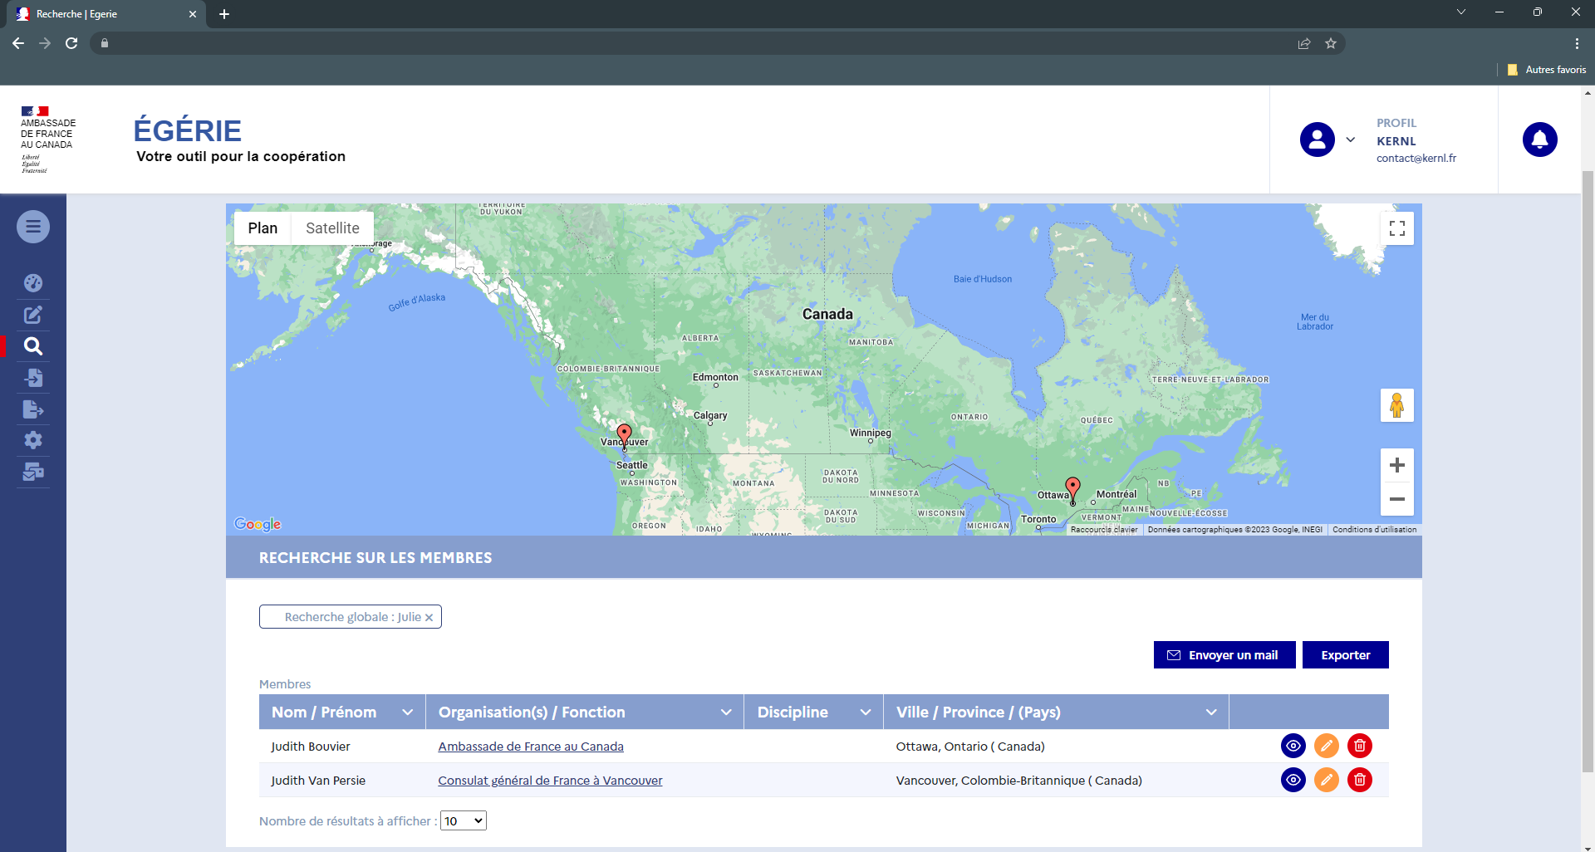The width and height of the screenshot is (1595, 852).
Task: Click the edit pencil icon in sidebar
Action: (33, 315)
